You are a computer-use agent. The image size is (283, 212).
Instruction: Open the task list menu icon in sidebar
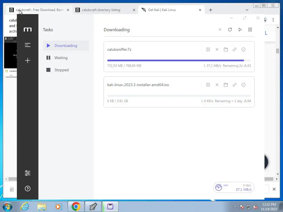click(x=28, y=45)
